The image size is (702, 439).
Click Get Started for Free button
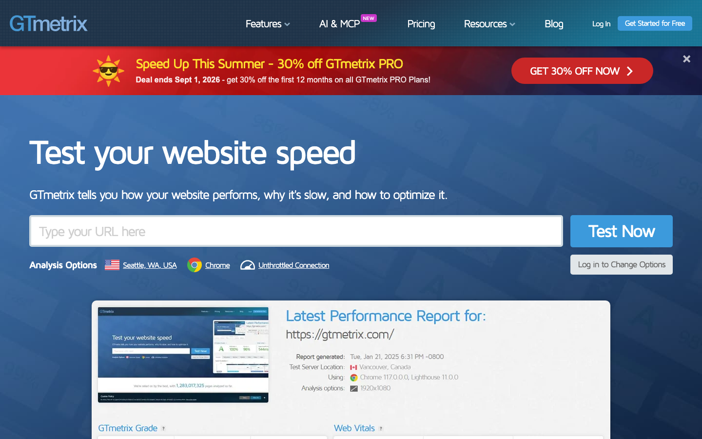(x=655, y=23)
